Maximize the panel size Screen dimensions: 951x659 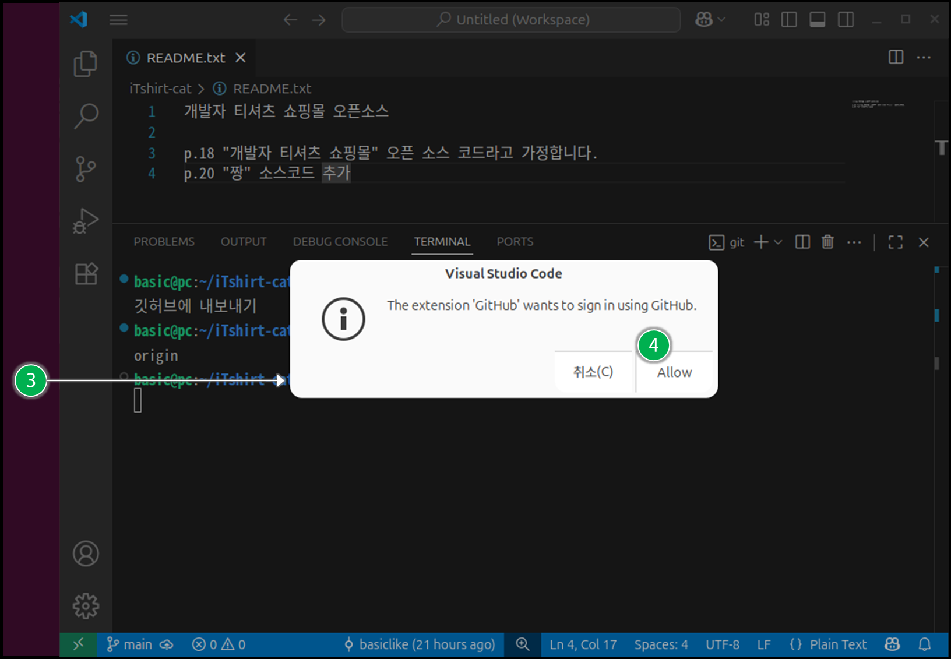pos(896,242)
